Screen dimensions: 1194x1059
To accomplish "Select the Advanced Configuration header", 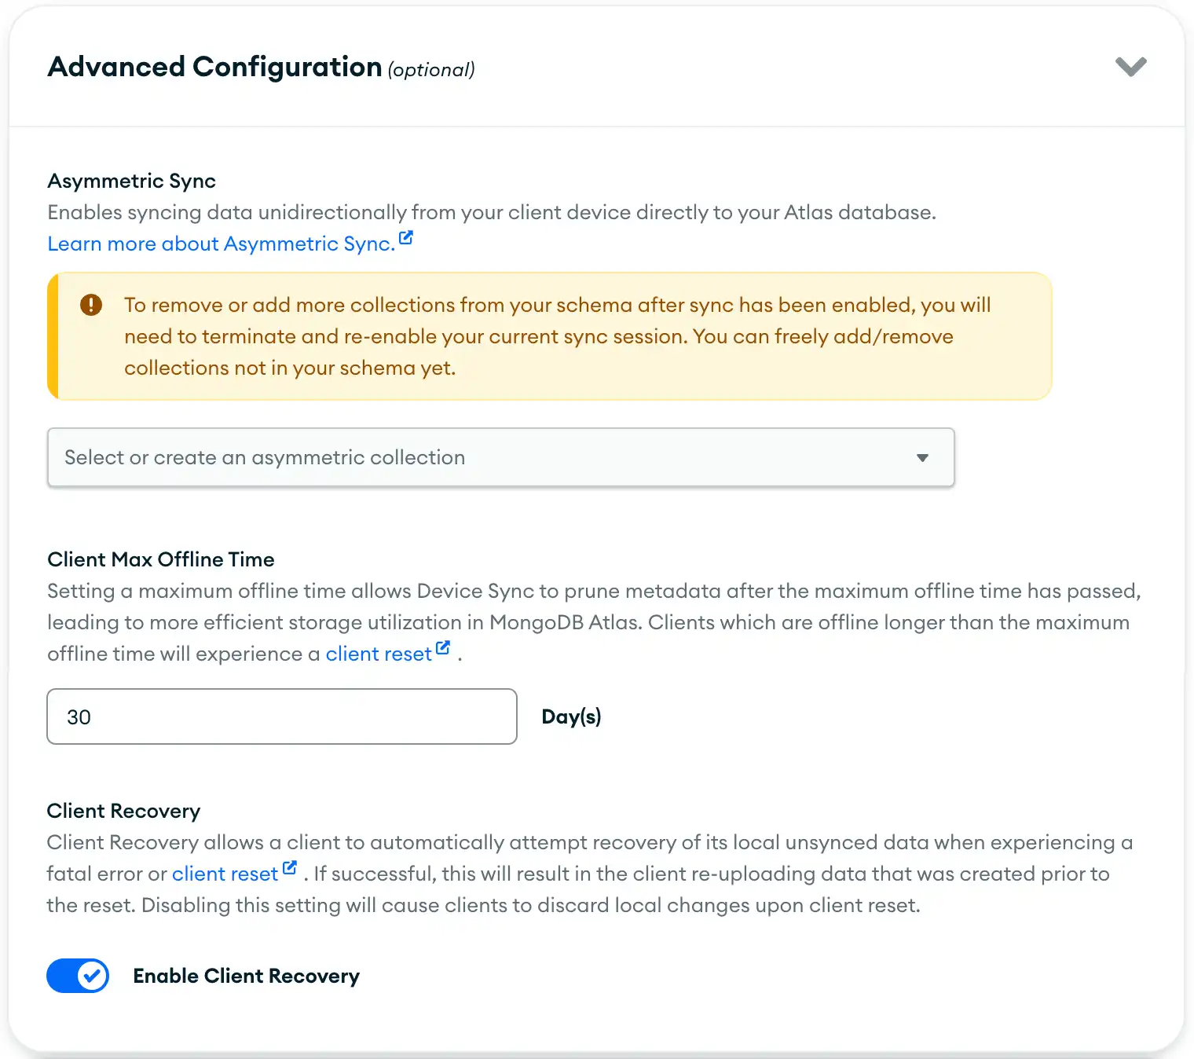I will coord(214,67).
